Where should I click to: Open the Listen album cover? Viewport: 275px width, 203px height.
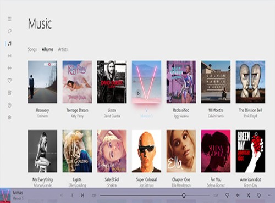[112, 82]
